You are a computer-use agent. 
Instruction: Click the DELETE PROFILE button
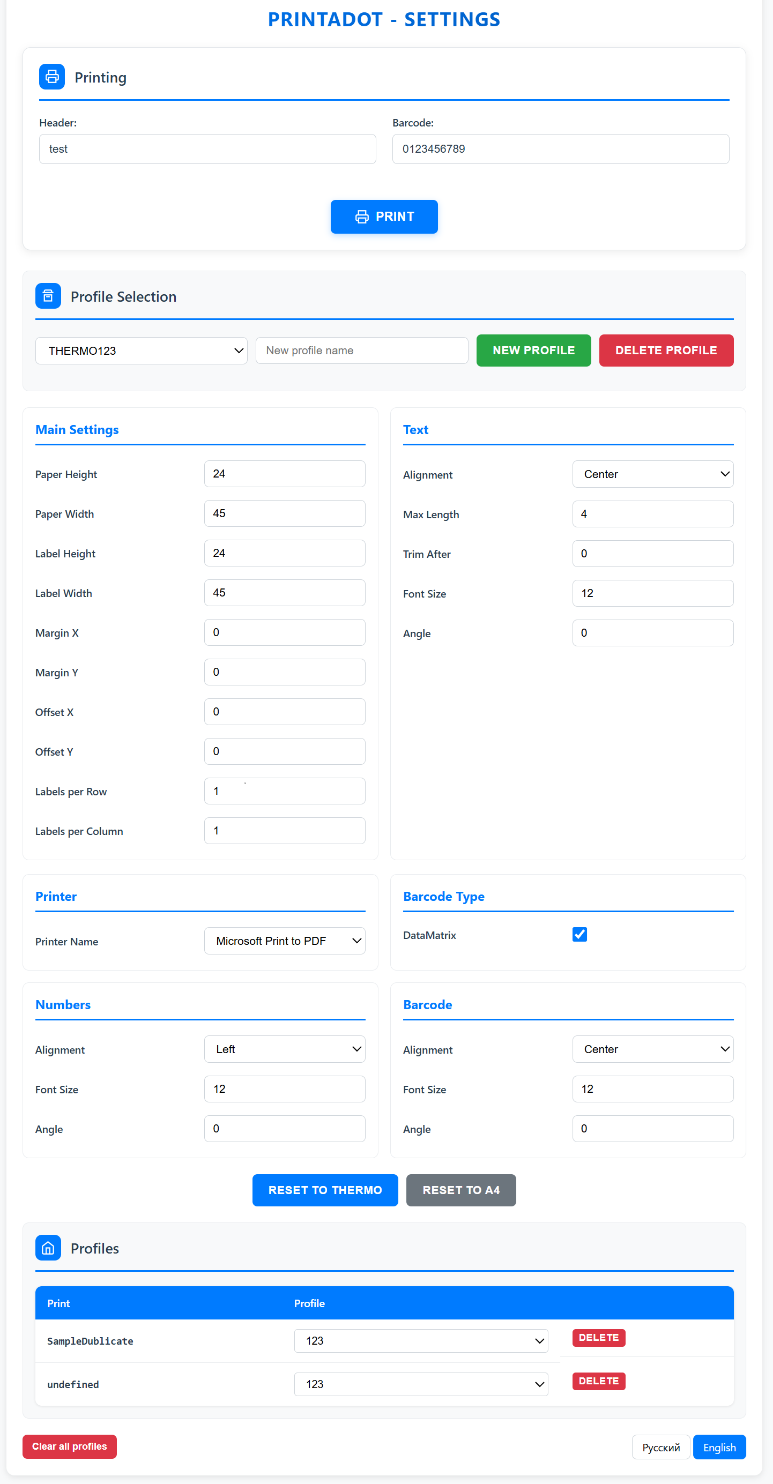coord(666,351)
